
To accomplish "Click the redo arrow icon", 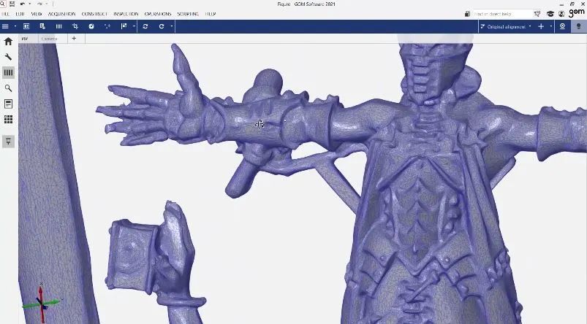I will point(39,4).
